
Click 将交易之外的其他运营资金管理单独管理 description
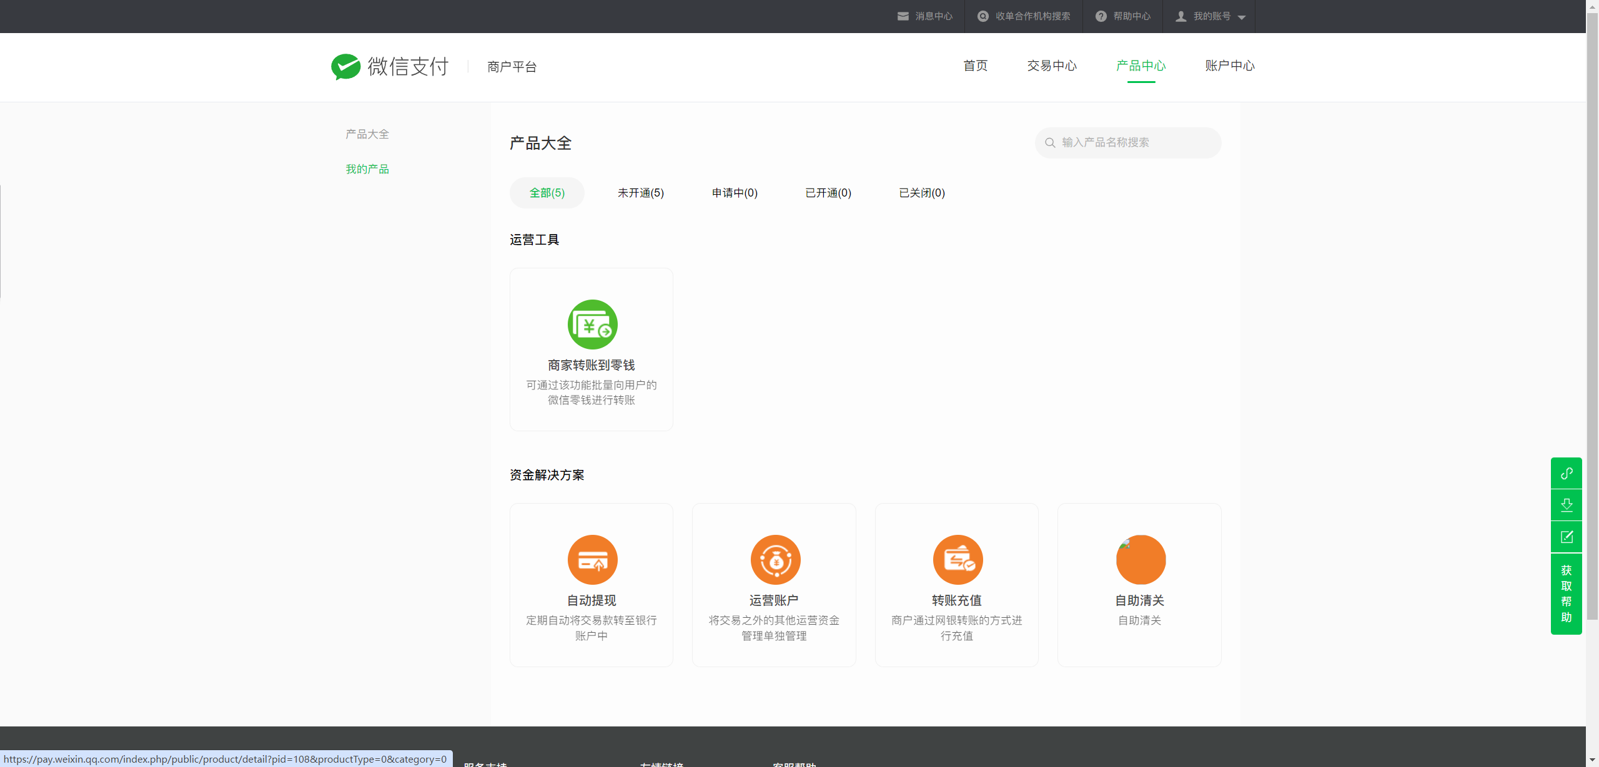click(774, 628)
